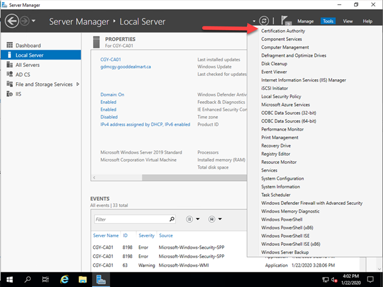Open the Tools menu
The height and width of the screenshot is (287, 383).
point(328,21)
